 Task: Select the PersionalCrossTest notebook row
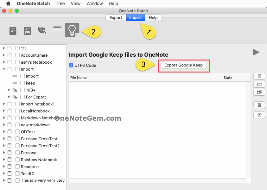(33, 139)
